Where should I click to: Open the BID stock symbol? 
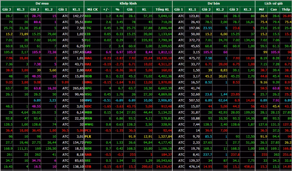pos(88,16)
